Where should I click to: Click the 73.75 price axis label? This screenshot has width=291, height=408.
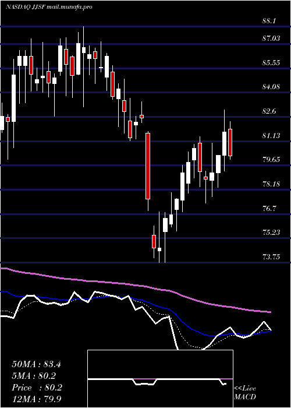click(271, 257)
